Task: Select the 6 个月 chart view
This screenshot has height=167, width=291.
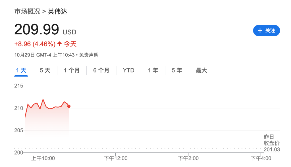Action: [x=101, y=70]
